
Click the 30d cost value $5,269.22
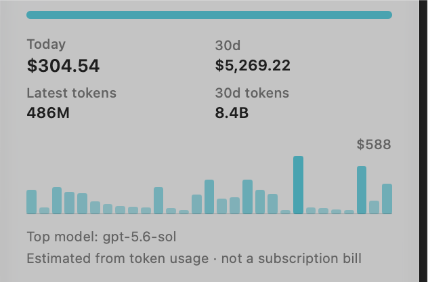[x=253, y=66]
